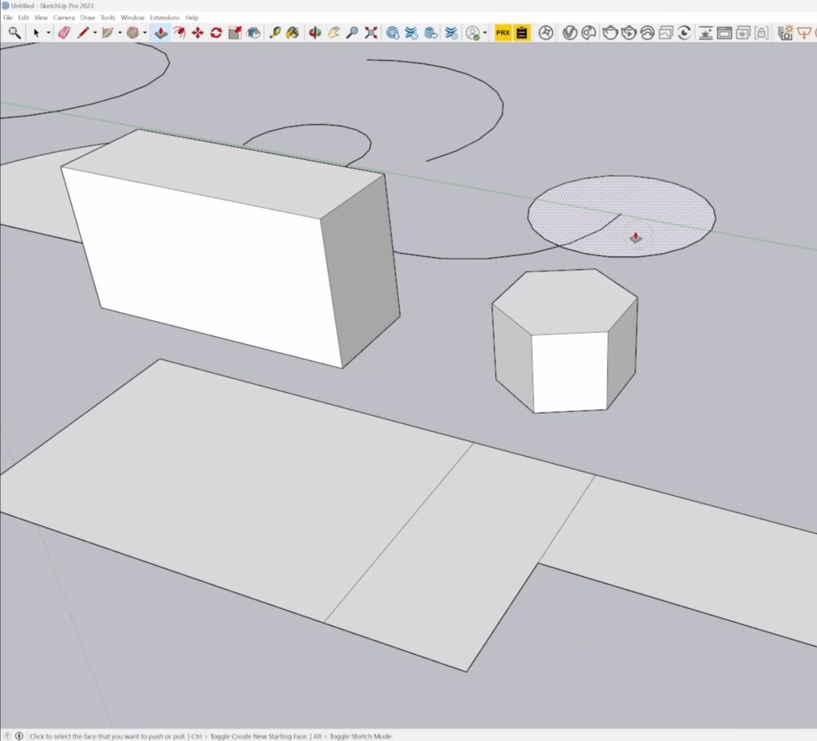Click the front face of the hexagonal prism

click(x=570, y=373)
